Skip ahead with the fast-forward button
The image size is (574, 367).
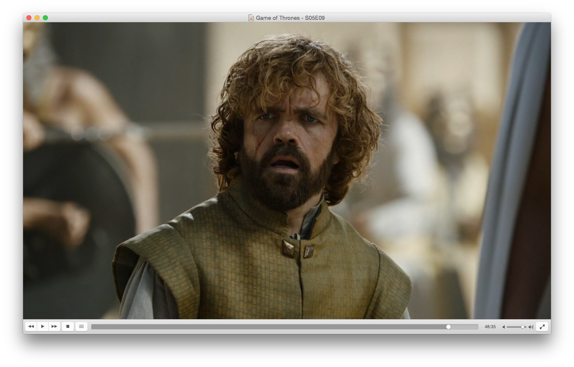54,327
